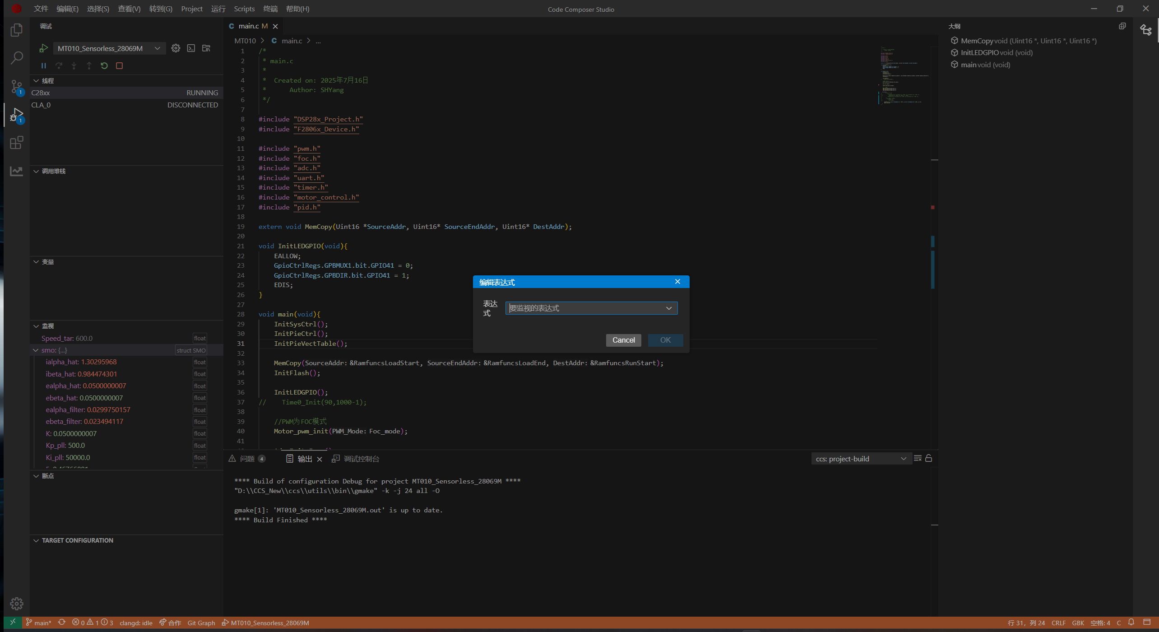Open the Explorer files icon
This screenshot has width=1159, height=632.
coord(17,30)
